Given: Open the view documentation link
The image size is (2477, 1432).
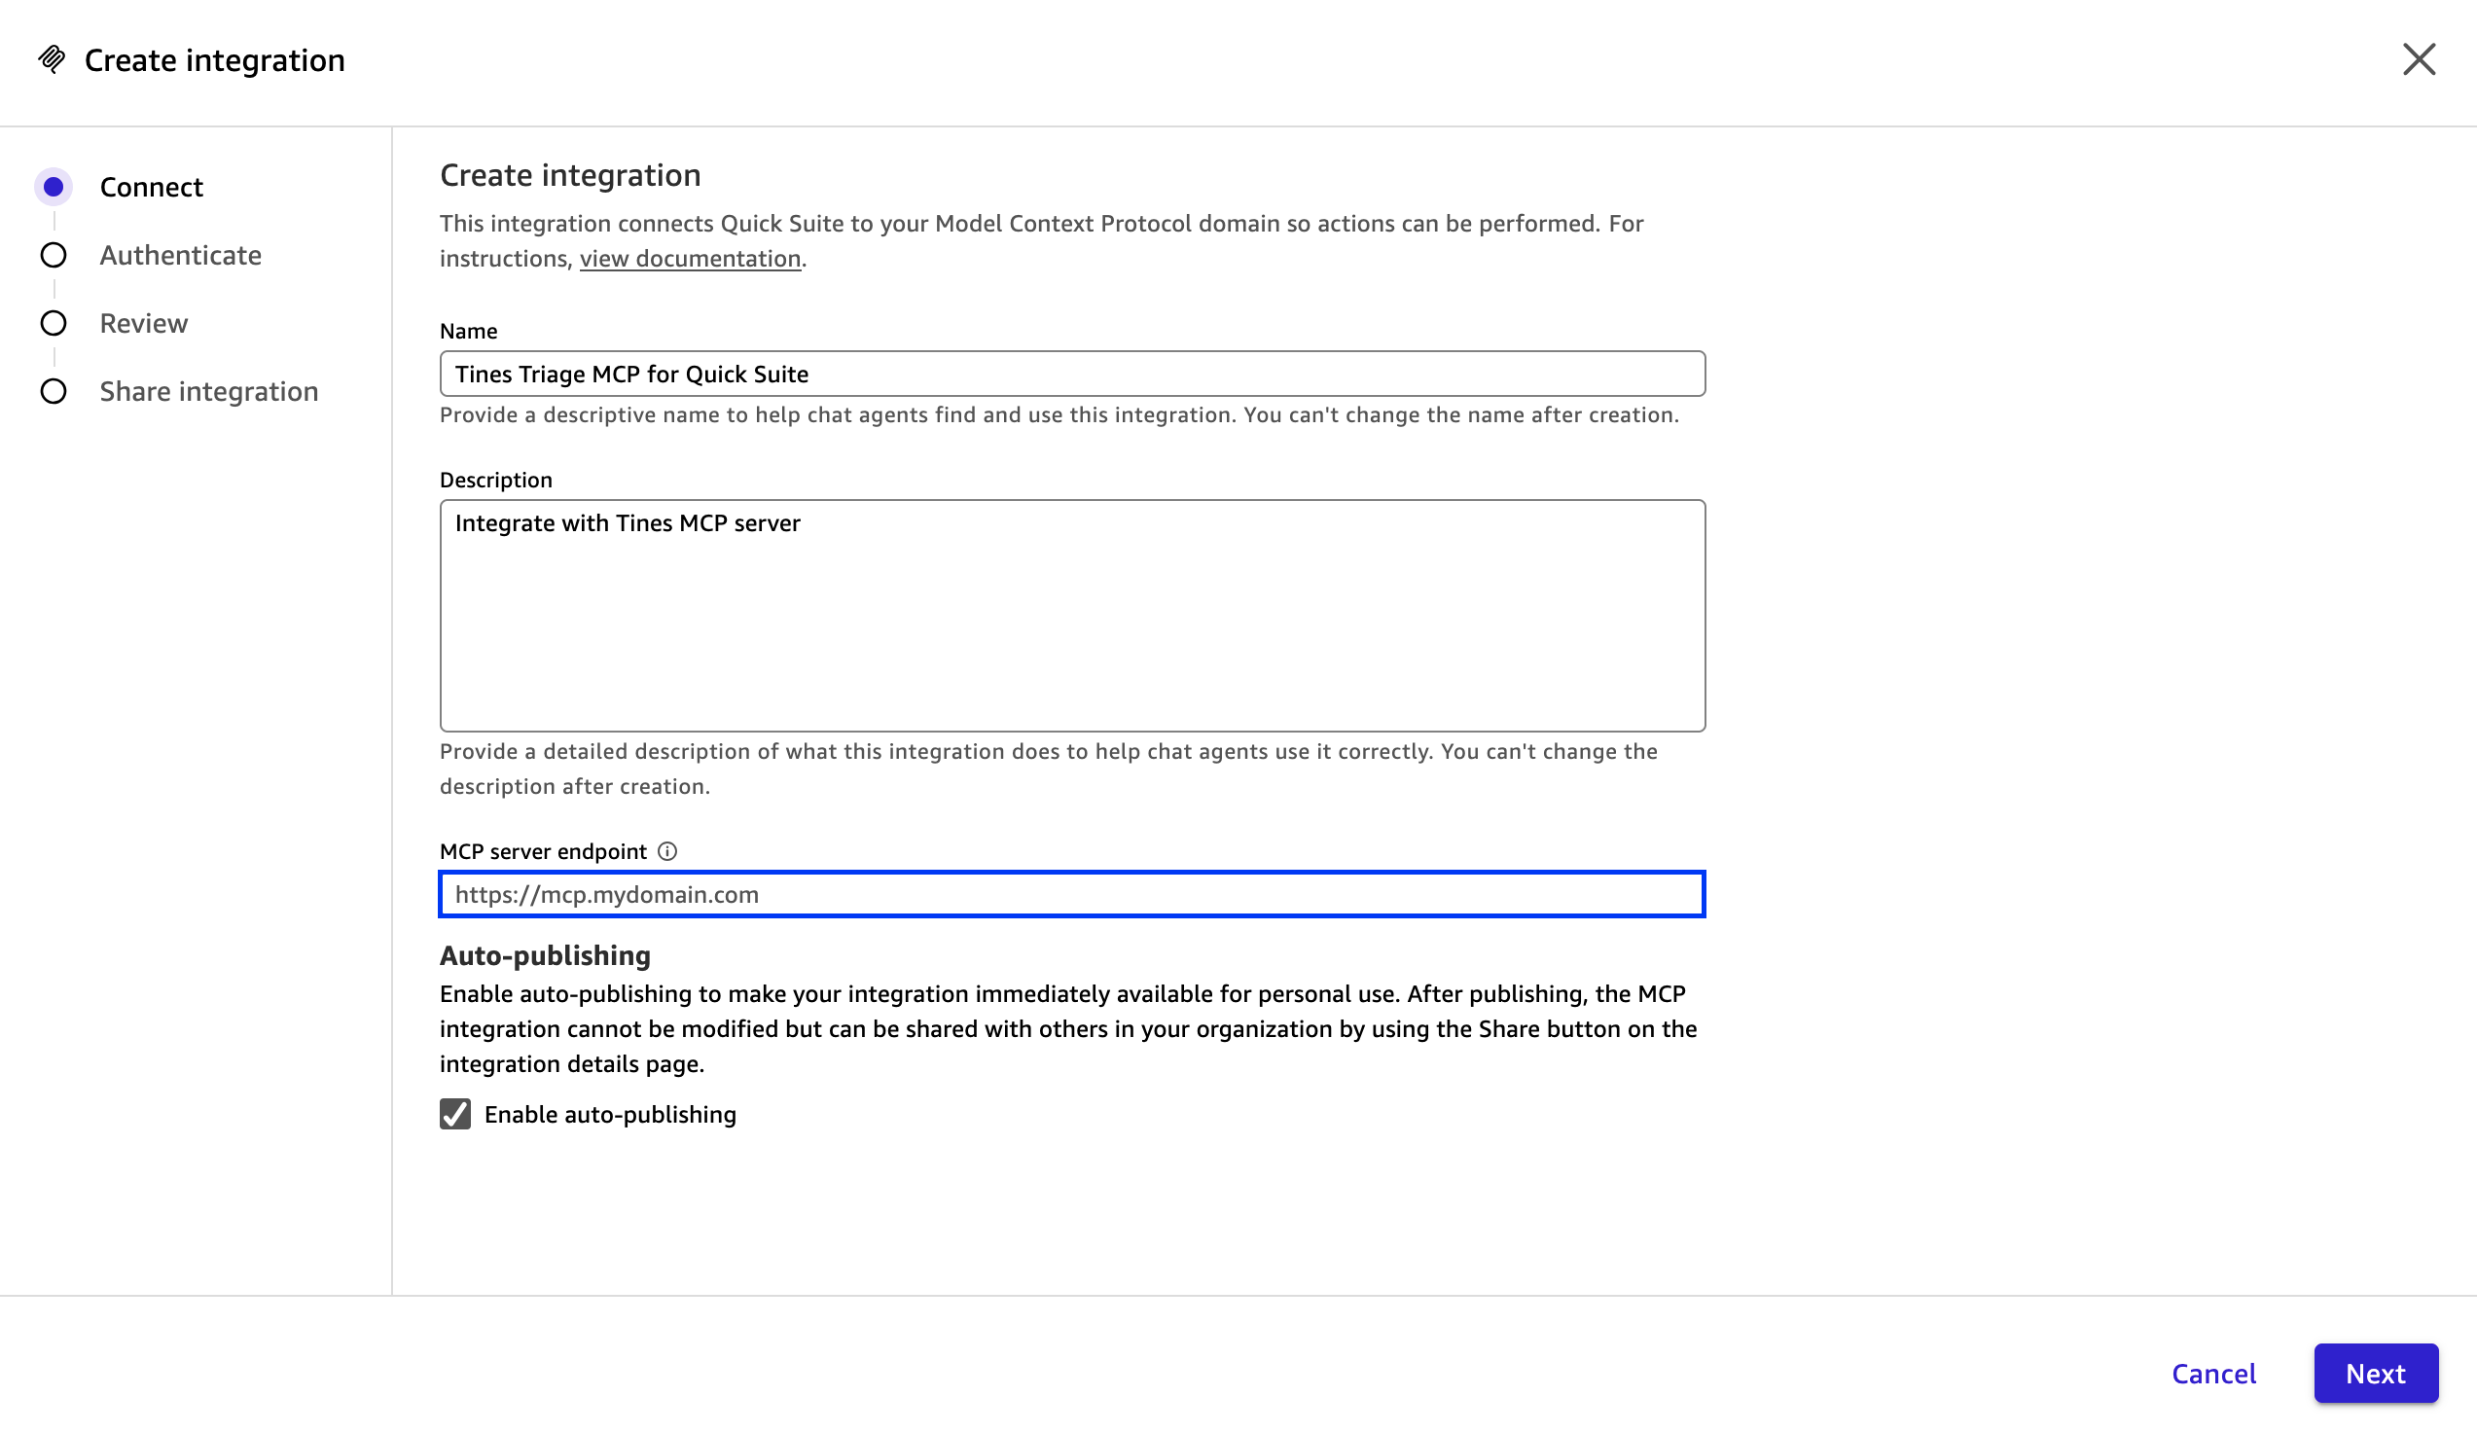Looking at the screenshot, I should (689, 258).
